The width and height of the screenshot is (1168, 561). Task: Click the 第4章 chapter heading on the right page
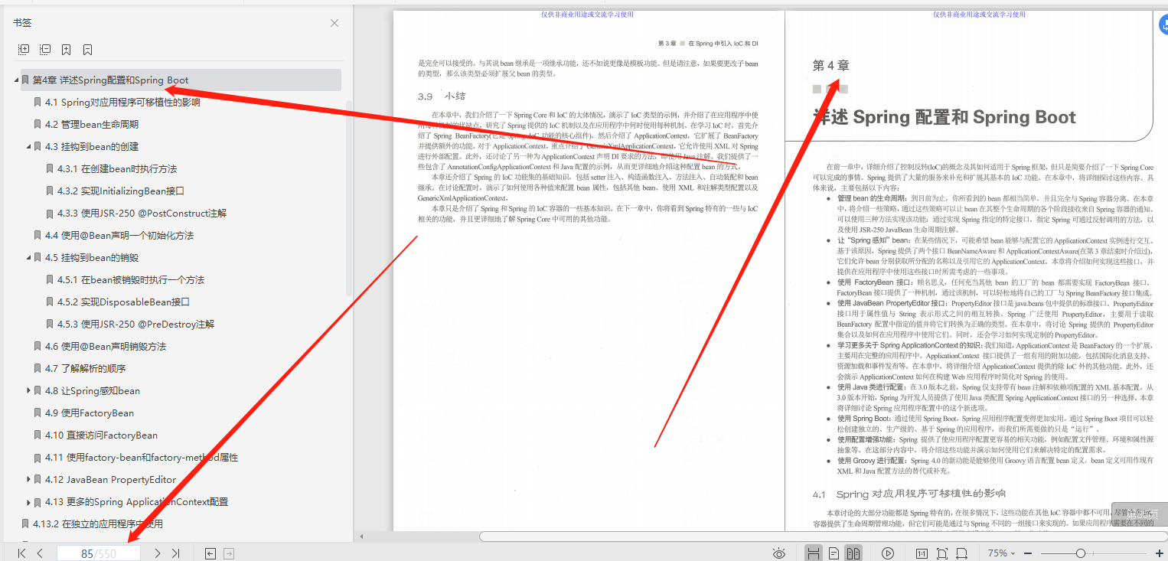point(830,66)
